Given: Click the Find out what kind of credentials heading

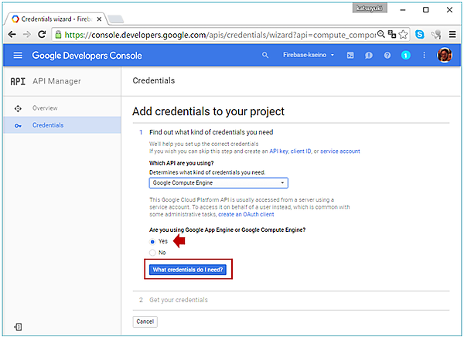Looking at the screenshot, I should [x=211, y=132].
